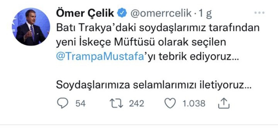Screen dimensions: 278x130
Task: View the 1.038 likes count
Action: tap(194, 103)
